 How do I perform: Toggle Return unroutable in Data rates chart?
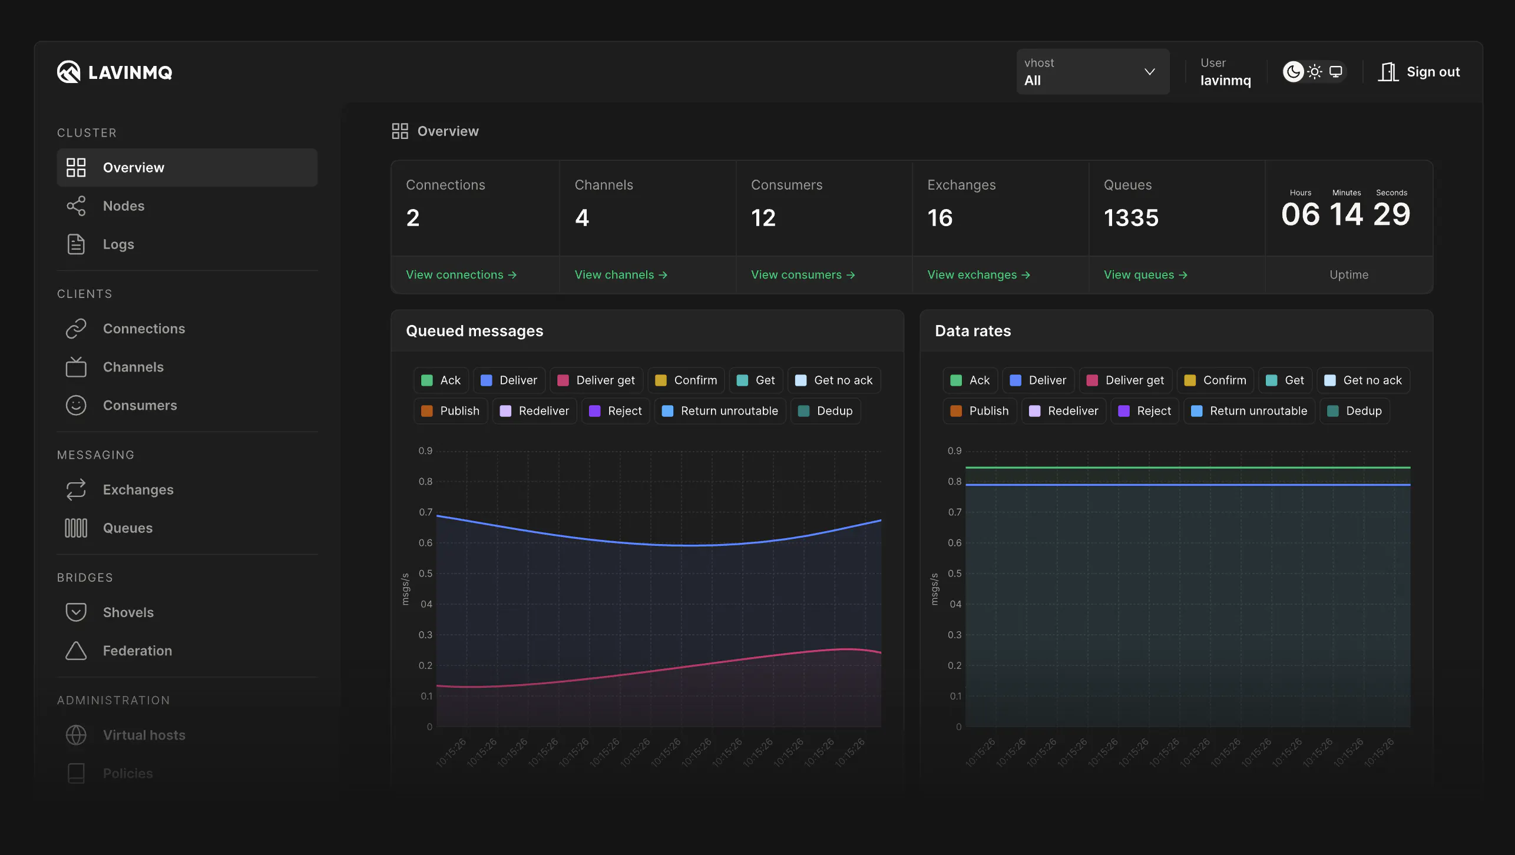coord(1249,410)
